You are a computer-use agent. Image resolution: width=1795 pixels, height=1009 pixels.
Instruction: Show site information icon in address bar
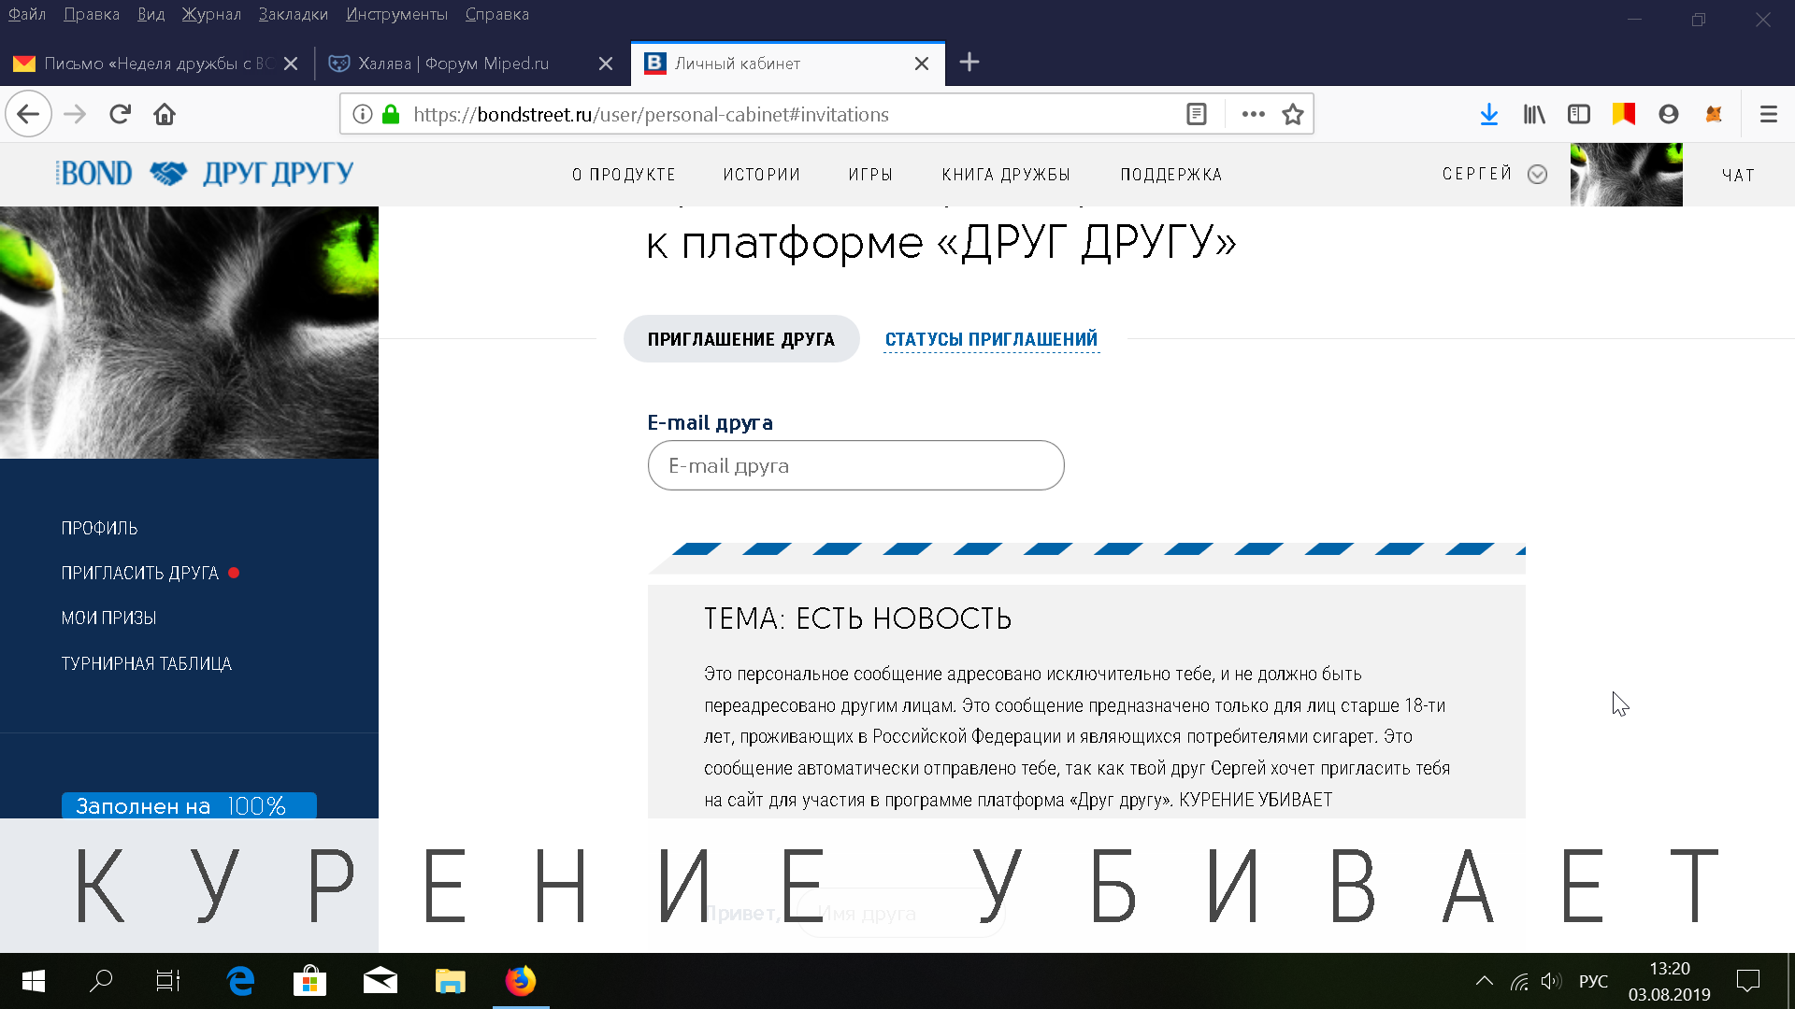(363, 114)
